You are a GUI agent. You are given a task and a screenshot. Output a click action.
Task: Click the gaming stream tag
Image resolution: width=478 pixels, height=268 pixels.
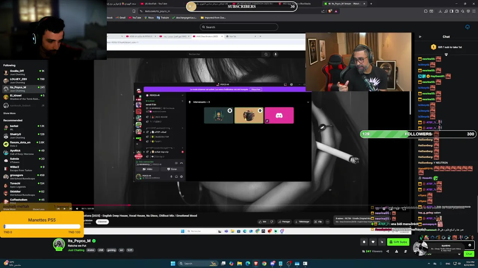coord(111,250)
